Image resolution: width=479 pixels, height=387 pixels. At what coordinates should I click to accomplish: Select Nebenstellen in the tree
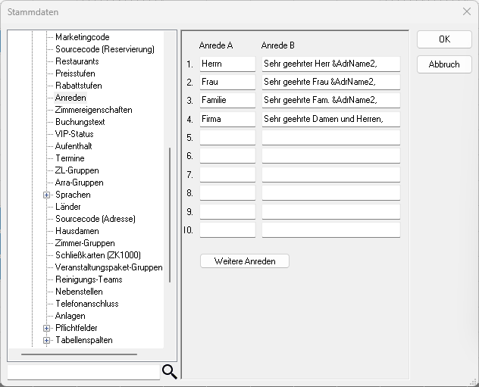[79, 292]
